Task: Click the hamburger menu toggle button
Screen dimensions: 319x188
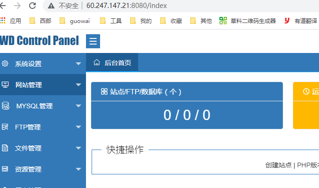Action: (x=93, y=41)
